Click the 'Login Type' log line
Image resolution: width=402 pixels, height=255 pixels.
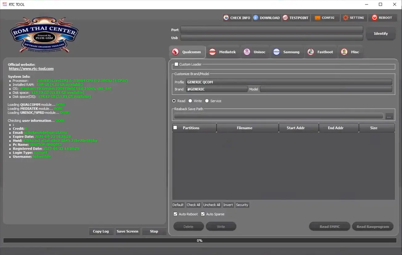pos(30,153)
